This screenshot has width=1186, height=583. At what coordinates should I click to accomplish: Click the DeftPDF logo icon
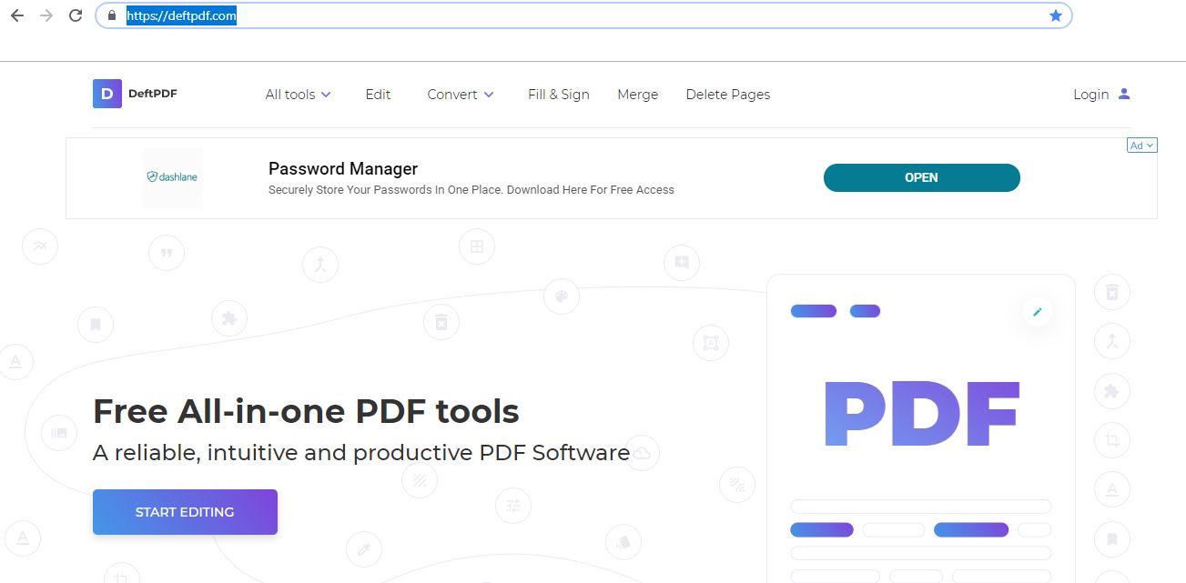(x=106, y=93)
